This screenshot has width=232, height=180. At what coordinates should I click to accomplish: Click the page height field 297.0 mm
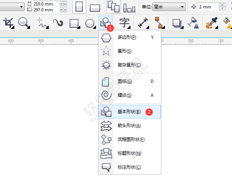46,10
